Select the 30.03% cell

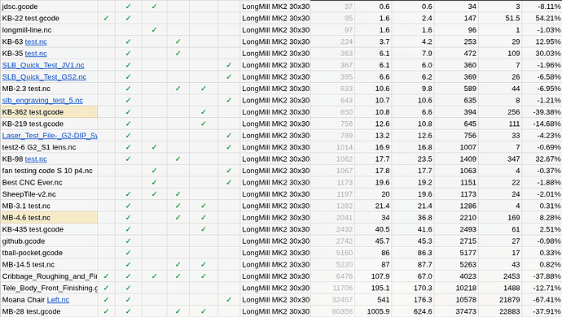(542, 54)
